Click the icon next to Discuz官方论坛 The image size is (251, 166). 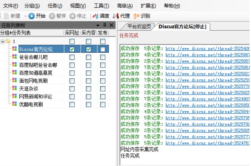tap(15, 49)
